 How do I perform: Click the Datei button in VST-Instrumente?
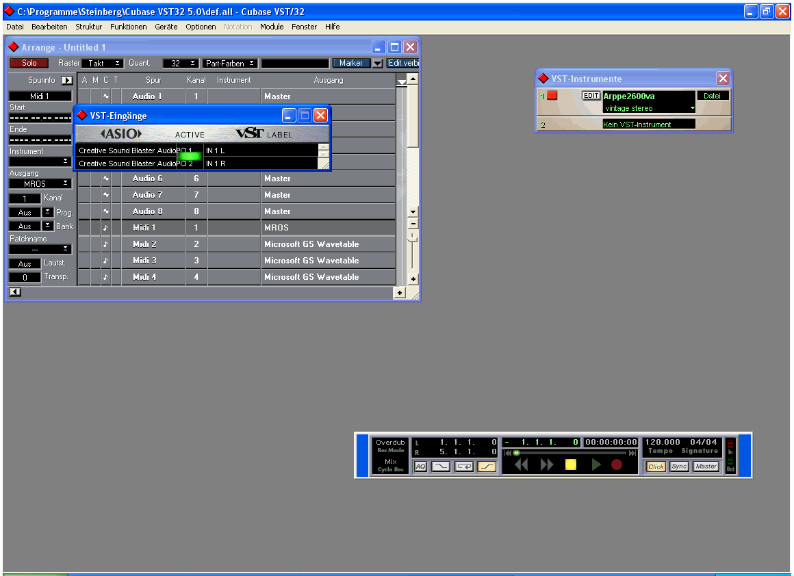point(712,96)
